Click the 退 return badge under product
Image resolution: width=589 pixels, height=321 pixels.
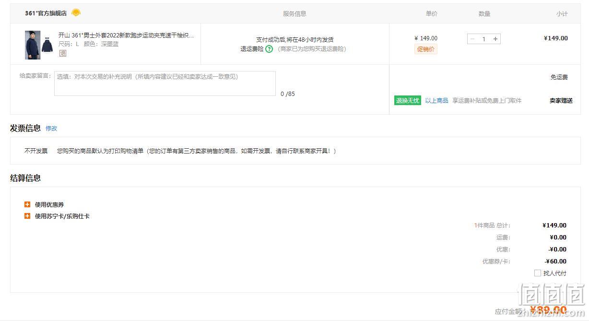62,53
